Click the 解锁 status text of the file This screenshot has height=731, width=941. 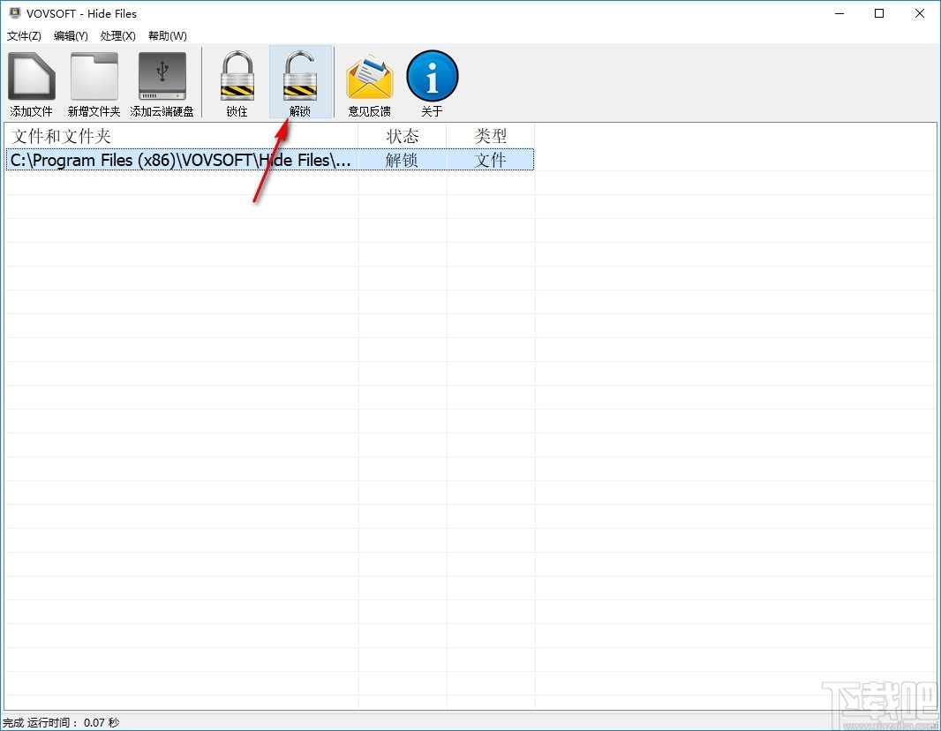point(403,160)
